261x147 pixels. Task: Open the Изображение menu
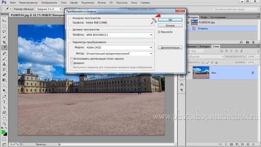49,3
